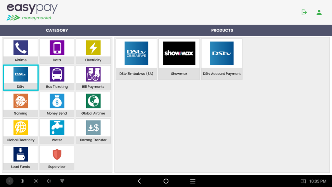Open the three-dots system menu
The width and height of the screenshot is (332, 187).
pyautogui.click(x=9, y=181)
